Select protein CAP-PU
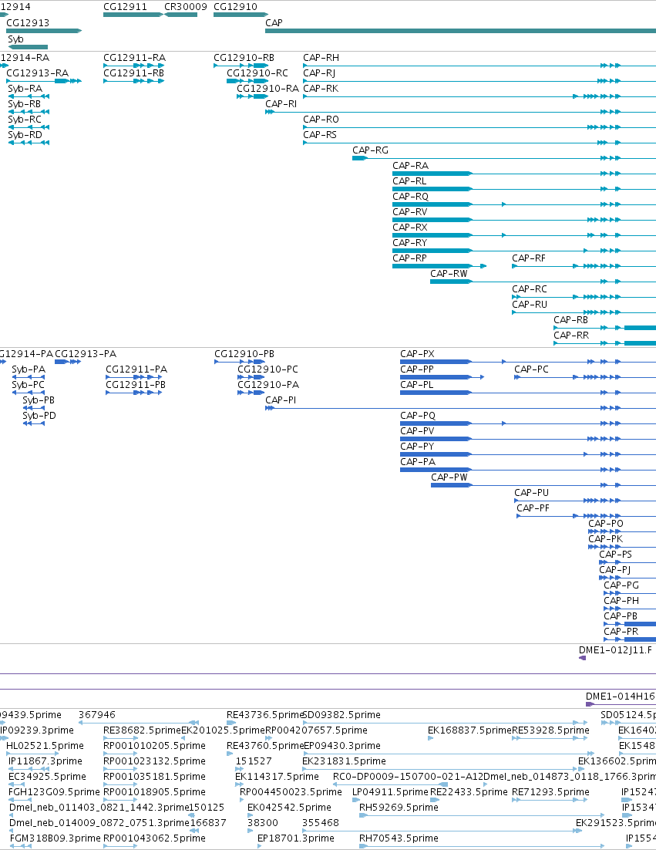Screen dimensions: 656x850 pyautogui.click(x=585, y=501)
